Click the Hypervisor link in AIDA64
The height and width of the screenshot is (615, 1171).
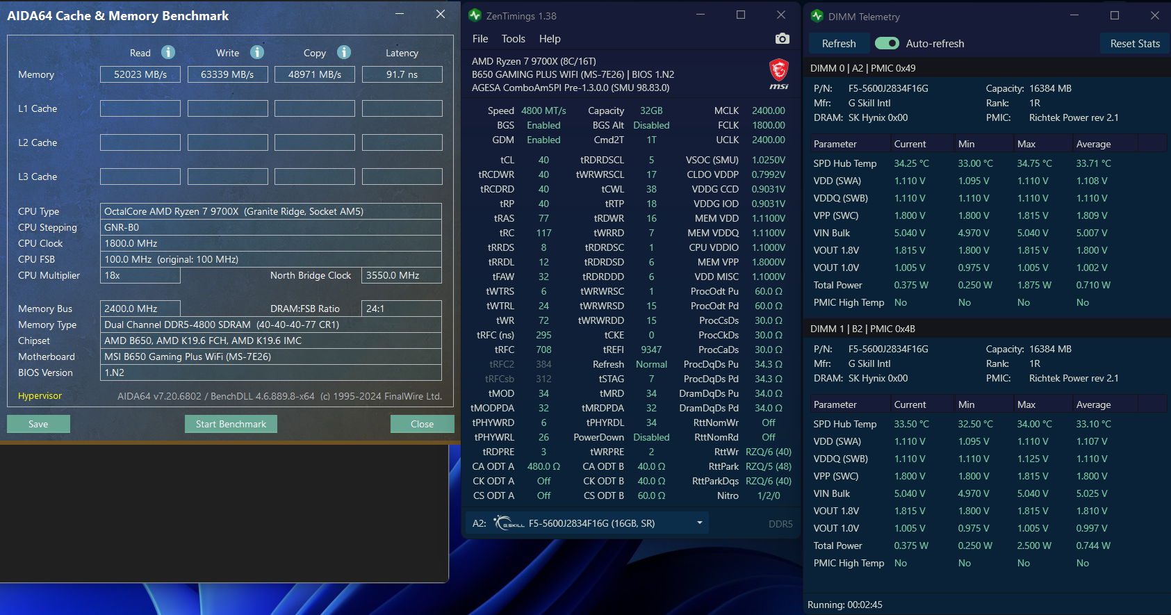click(40, 396)
